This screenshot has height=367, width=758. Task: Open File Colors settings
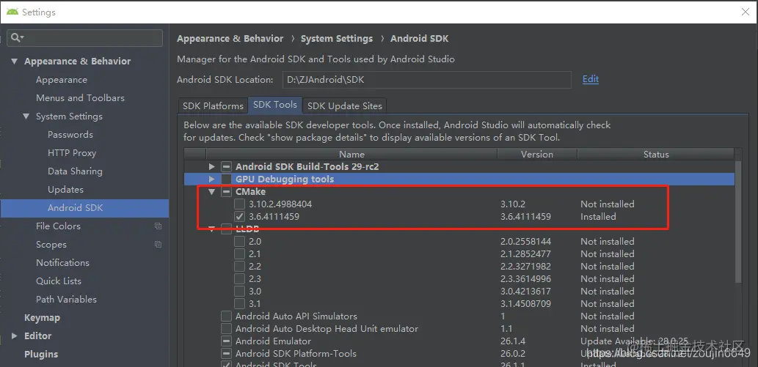pyautogui.click(x=58, y=226)
